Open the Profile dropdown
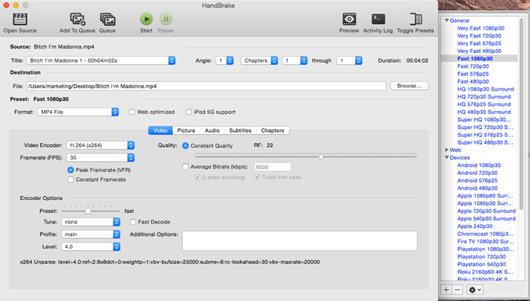Image resolution: width=530 pixels, height=301 pixels. pos(91,234)
